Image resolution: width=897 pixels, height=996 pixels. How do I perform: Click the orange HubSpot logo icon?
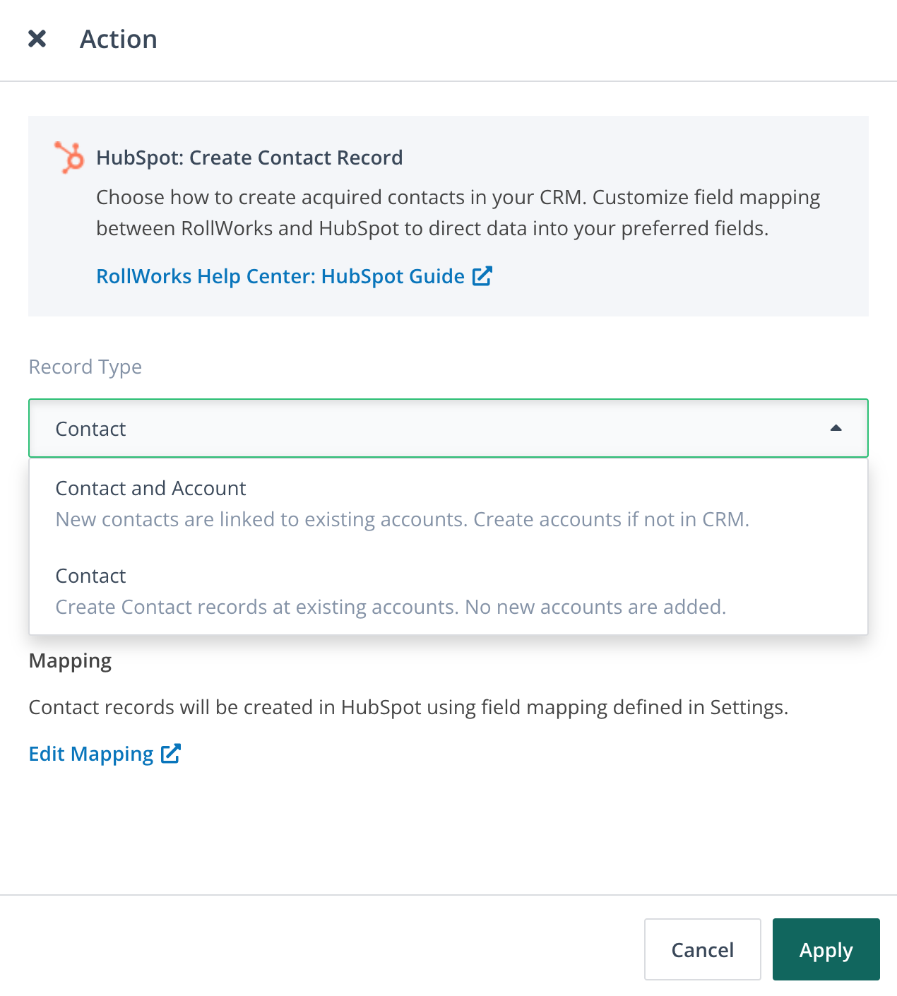pos(69,157)
